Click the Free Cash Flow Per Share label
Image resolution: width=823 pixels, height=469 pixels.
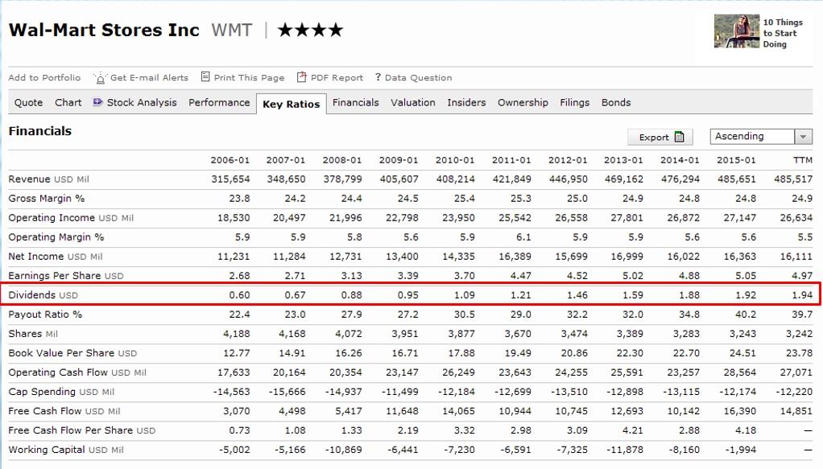point(82,430)
